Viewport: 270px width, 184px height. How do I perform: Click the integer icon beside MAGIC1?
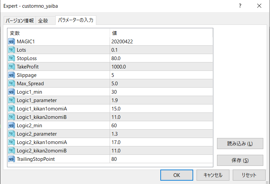point(11,41)
